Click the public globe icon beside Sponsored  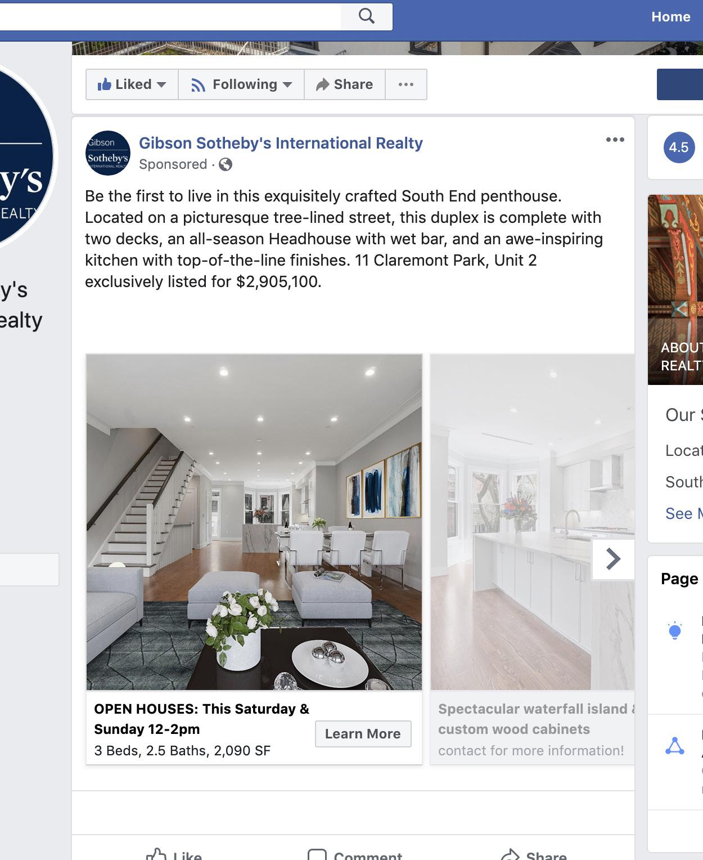226,164
